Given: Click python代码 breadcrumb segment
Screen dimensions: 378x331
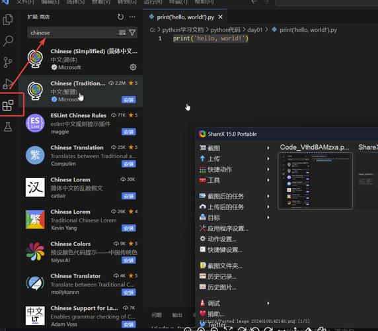Looking at the screenshot, I should point(225,30).
